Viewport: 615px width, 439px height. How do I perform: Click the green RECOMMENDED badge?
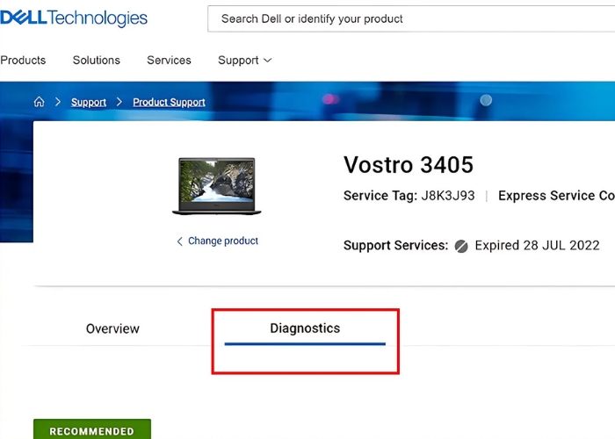tap(92, 430)
